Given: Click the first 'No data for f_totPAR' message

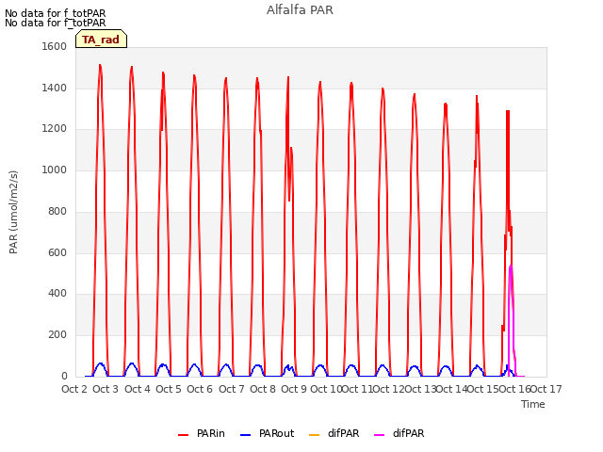Looking at the screenshot, I should click(56, 13).
